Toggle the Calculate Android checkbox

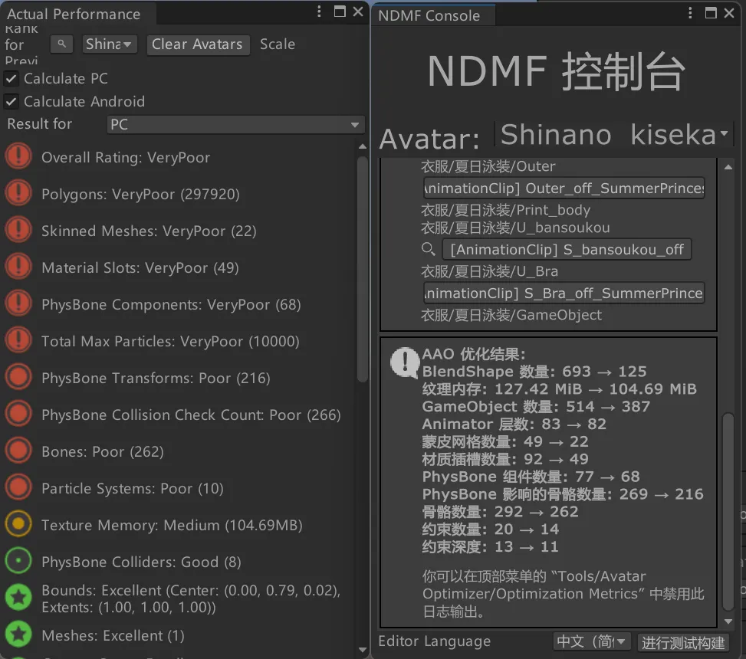coord(11,101)
